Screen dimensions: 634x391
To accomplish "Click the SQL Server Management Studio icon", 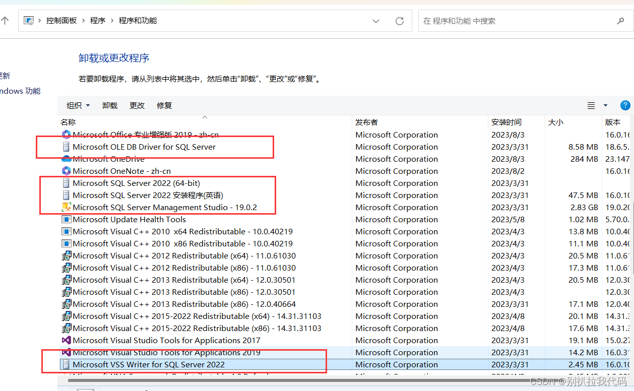I will coord(66,207).
